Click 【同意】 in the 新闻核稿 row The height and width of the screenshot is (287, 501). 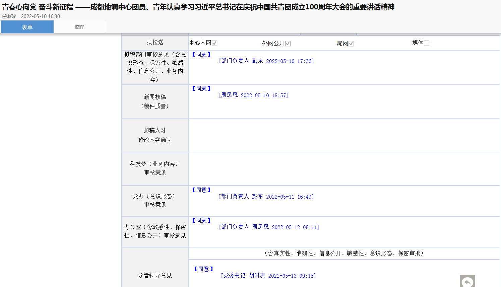[x=201, y=88]
